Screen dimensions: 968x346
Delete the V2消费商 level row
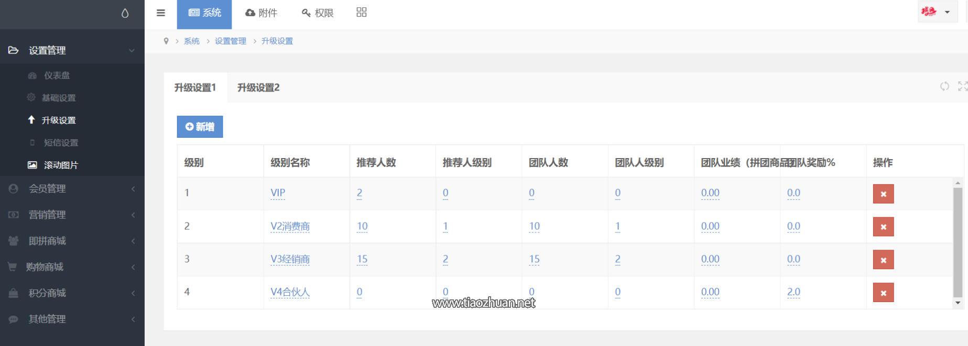[883, 227]
